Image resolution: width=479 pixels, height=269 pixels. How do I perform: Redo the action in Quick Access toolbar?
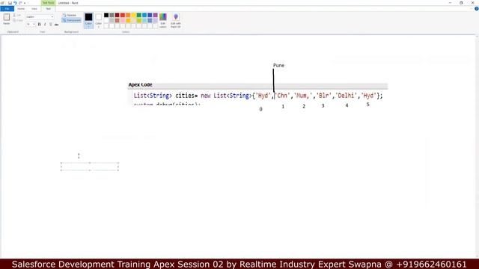tap(20, 3)
